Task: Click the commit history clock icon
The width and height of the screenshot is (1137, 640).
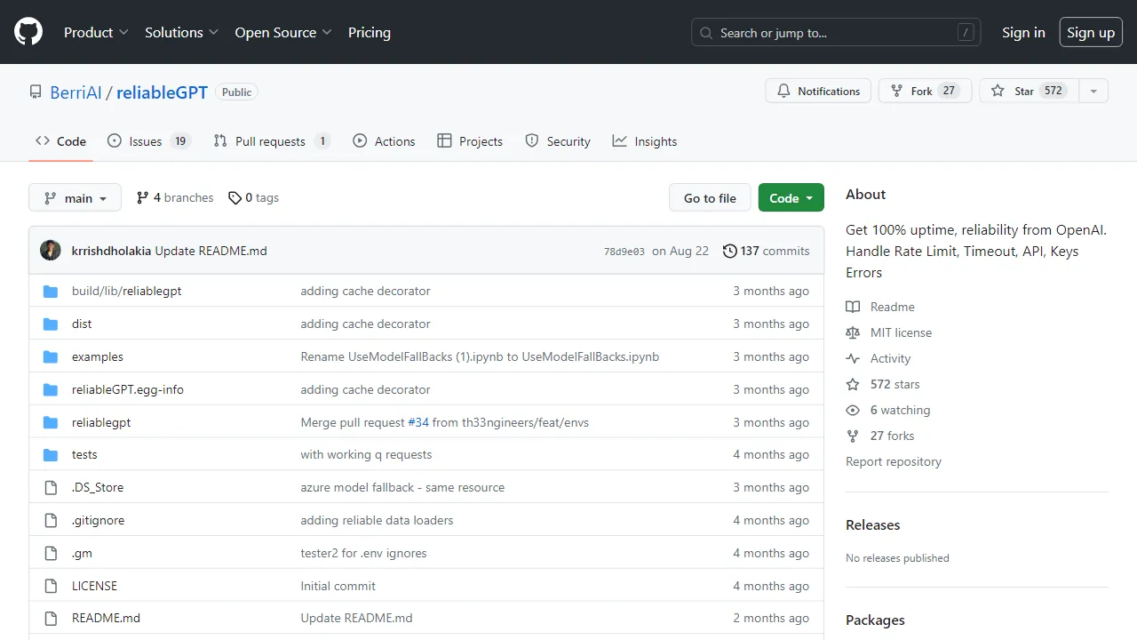Action: click(x=730, y=251)
